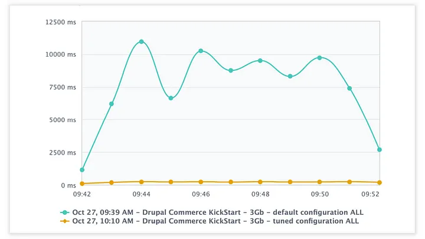Click the 09:46 x-axis time label
Screen dimensions: 425x239
click(201, 194)
